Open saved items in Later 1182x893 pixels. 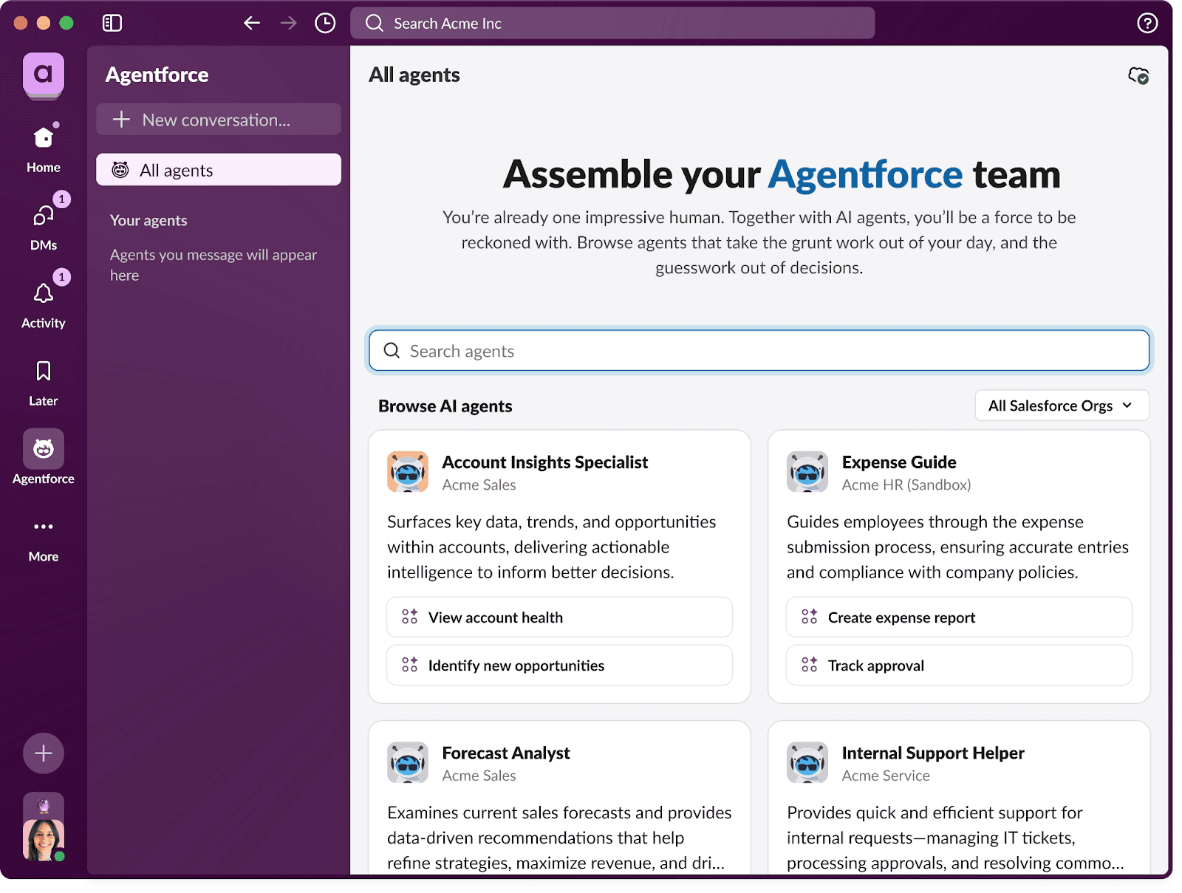pyautogui.click(x=43, y=377)
